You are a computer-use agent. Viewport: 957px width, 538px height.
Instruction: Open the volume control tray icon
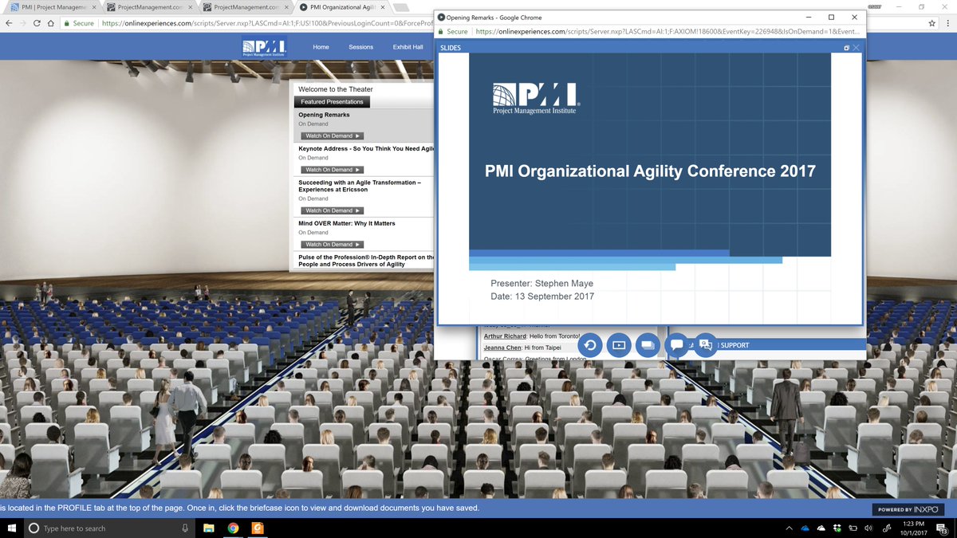point(867,528)
